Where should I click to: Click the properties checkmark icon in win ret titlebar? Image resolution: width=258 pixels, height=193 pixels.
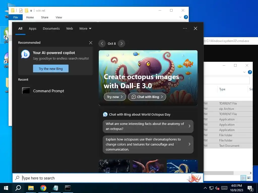21,11
